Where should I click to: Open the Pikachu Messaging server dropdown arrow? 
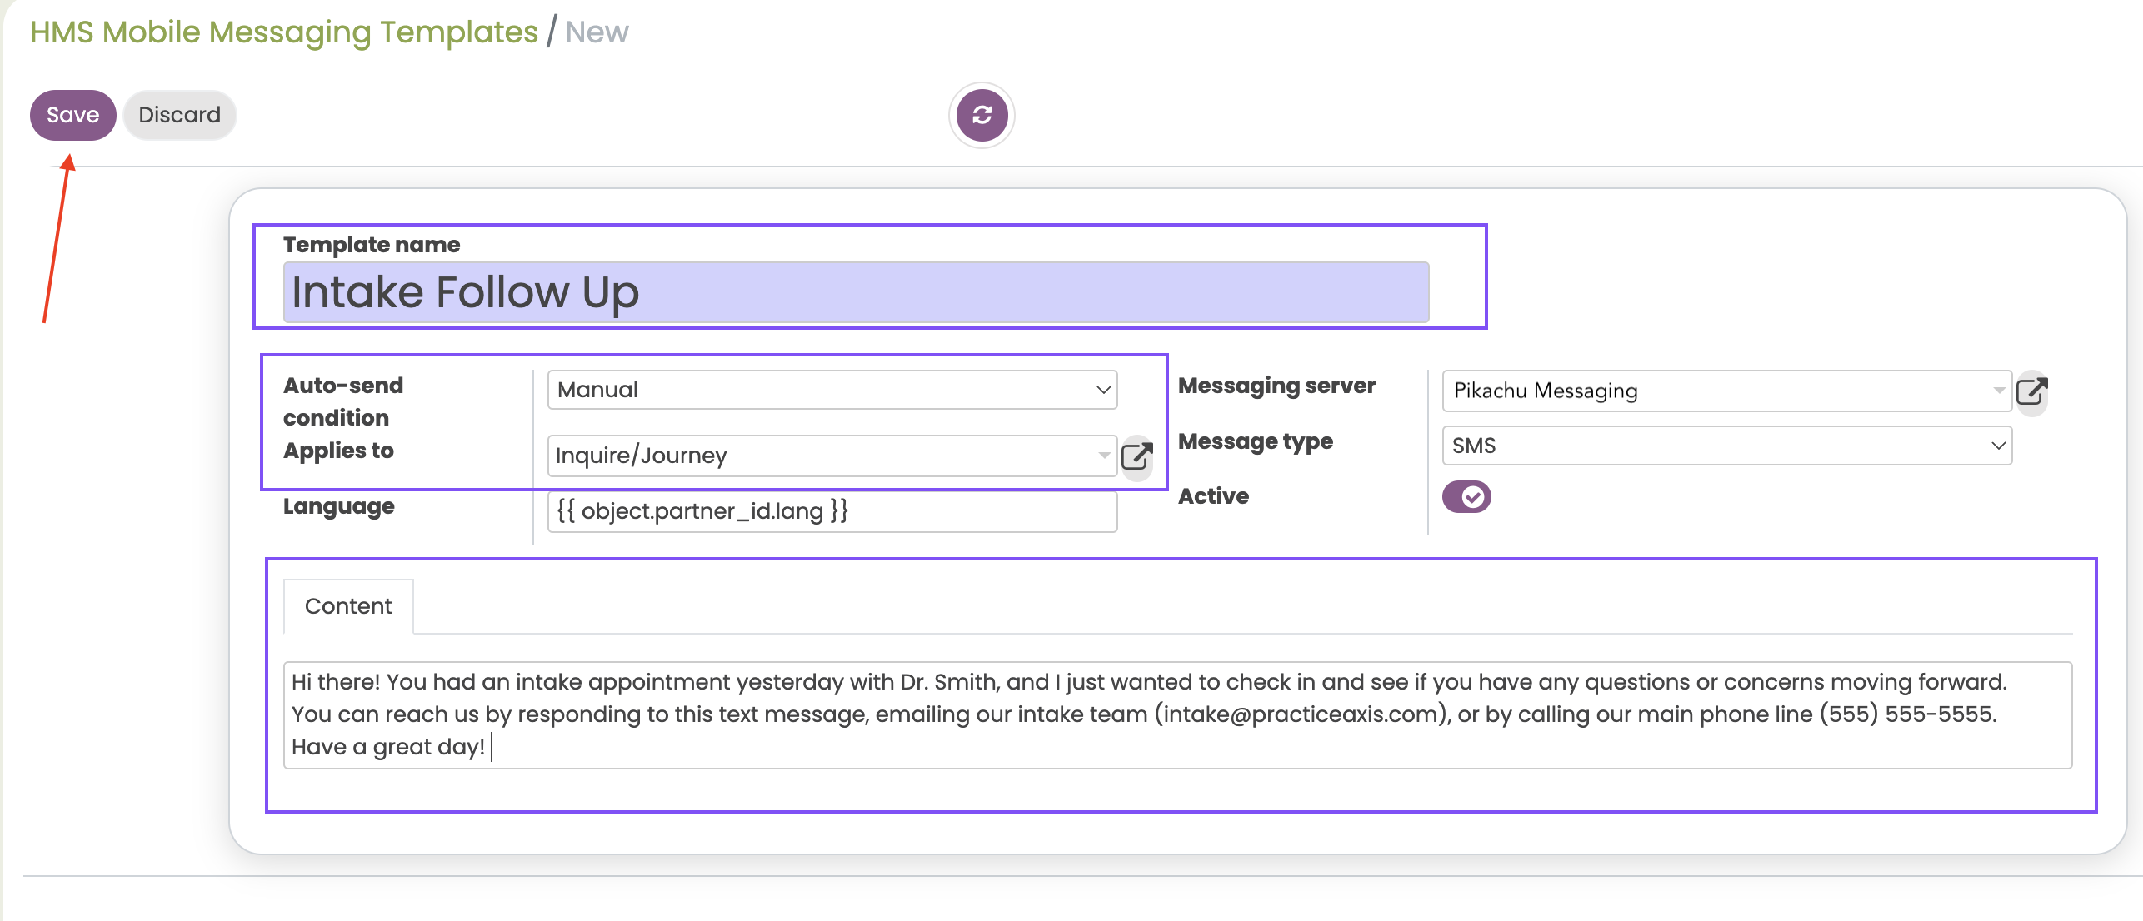point(1998,391)
